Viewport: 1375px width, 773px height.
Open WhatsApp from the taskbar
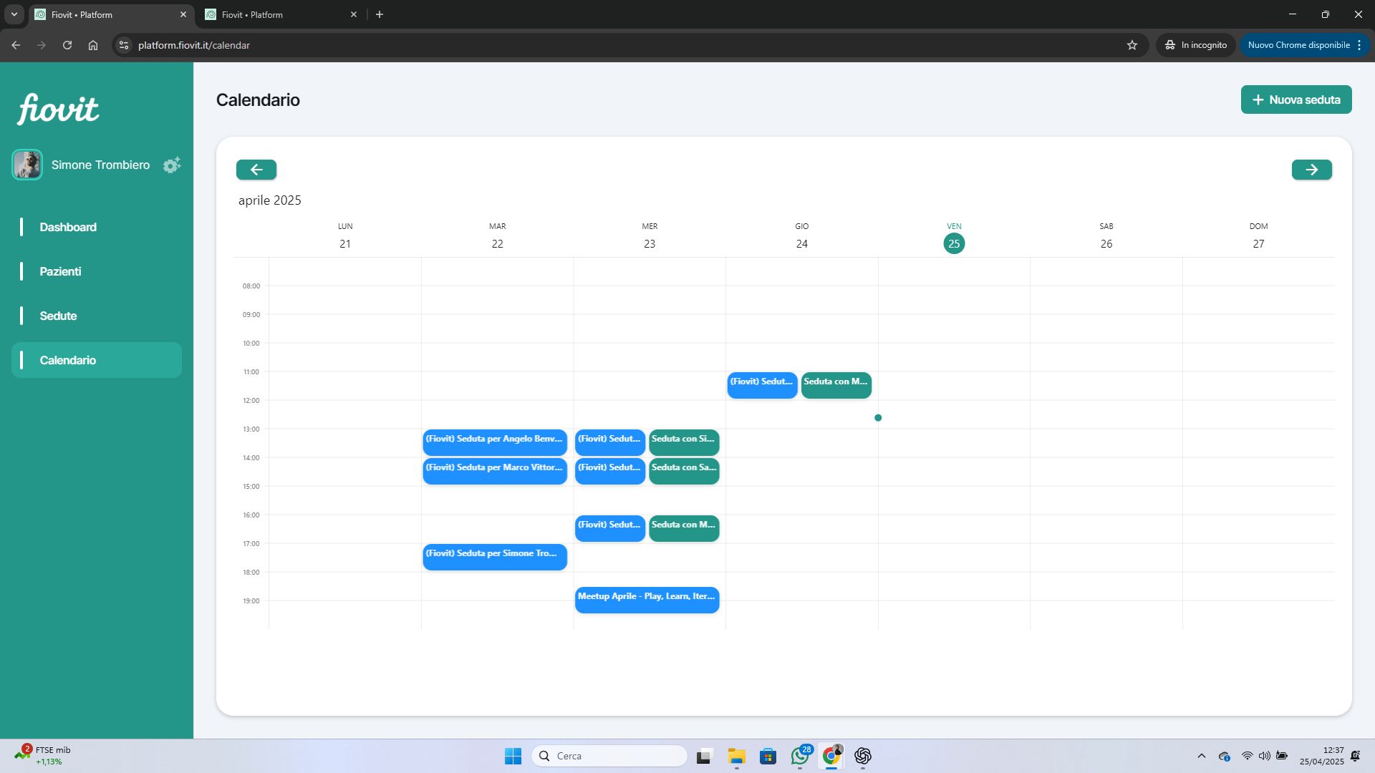pyautogui.click(x=800, y=756)
